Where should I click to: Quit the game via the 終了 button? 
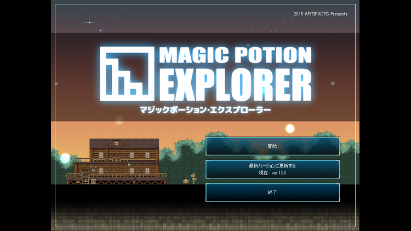272,193
